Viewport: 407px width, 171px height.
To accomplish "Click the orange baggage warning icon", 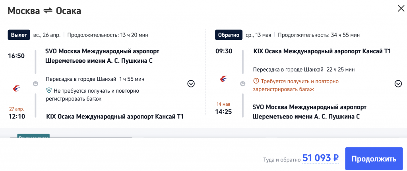I will coord(256,81).
